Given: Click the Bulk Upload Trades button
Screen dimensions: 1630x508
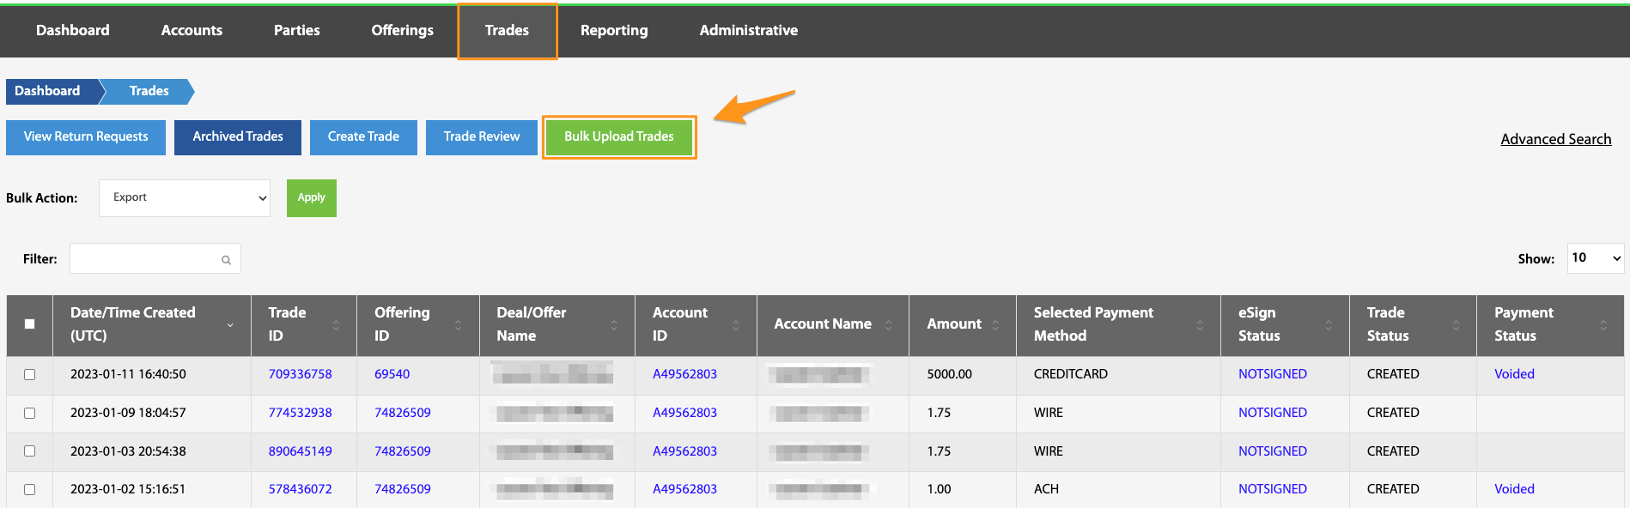Looking at the screenshot, I should tap(619, 137).
